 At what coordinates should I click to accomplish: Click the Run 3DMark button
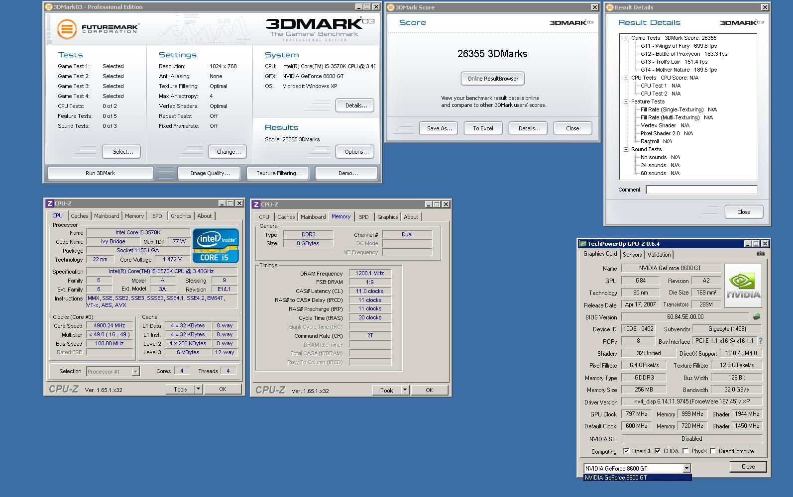tap(100, 173)
